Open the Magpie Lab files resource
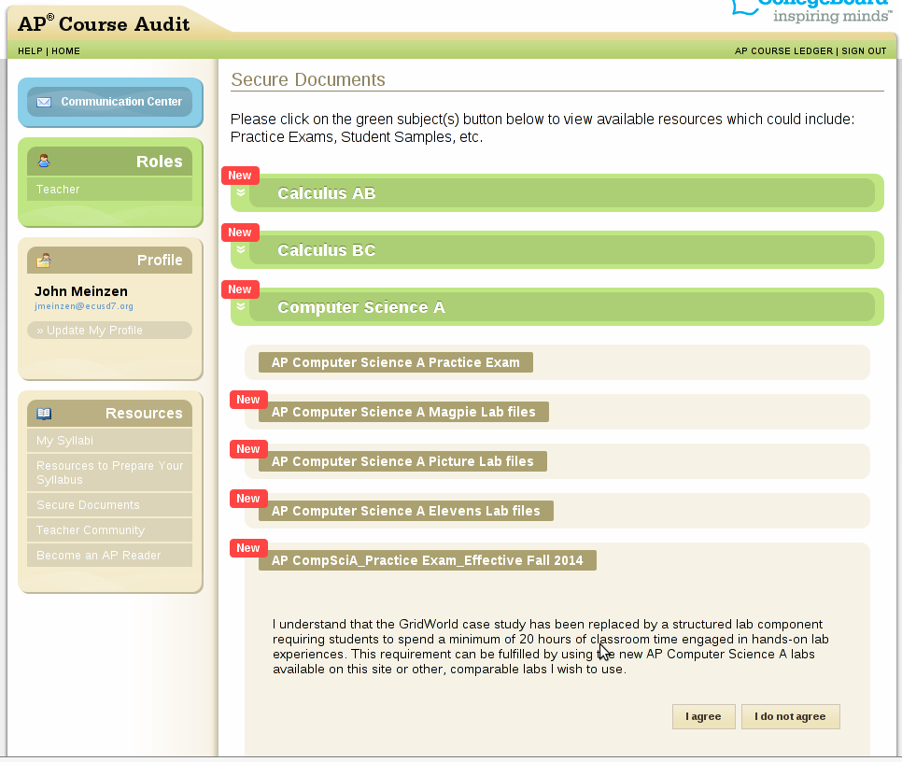This screenshot has height=762, width=902. 403,412
